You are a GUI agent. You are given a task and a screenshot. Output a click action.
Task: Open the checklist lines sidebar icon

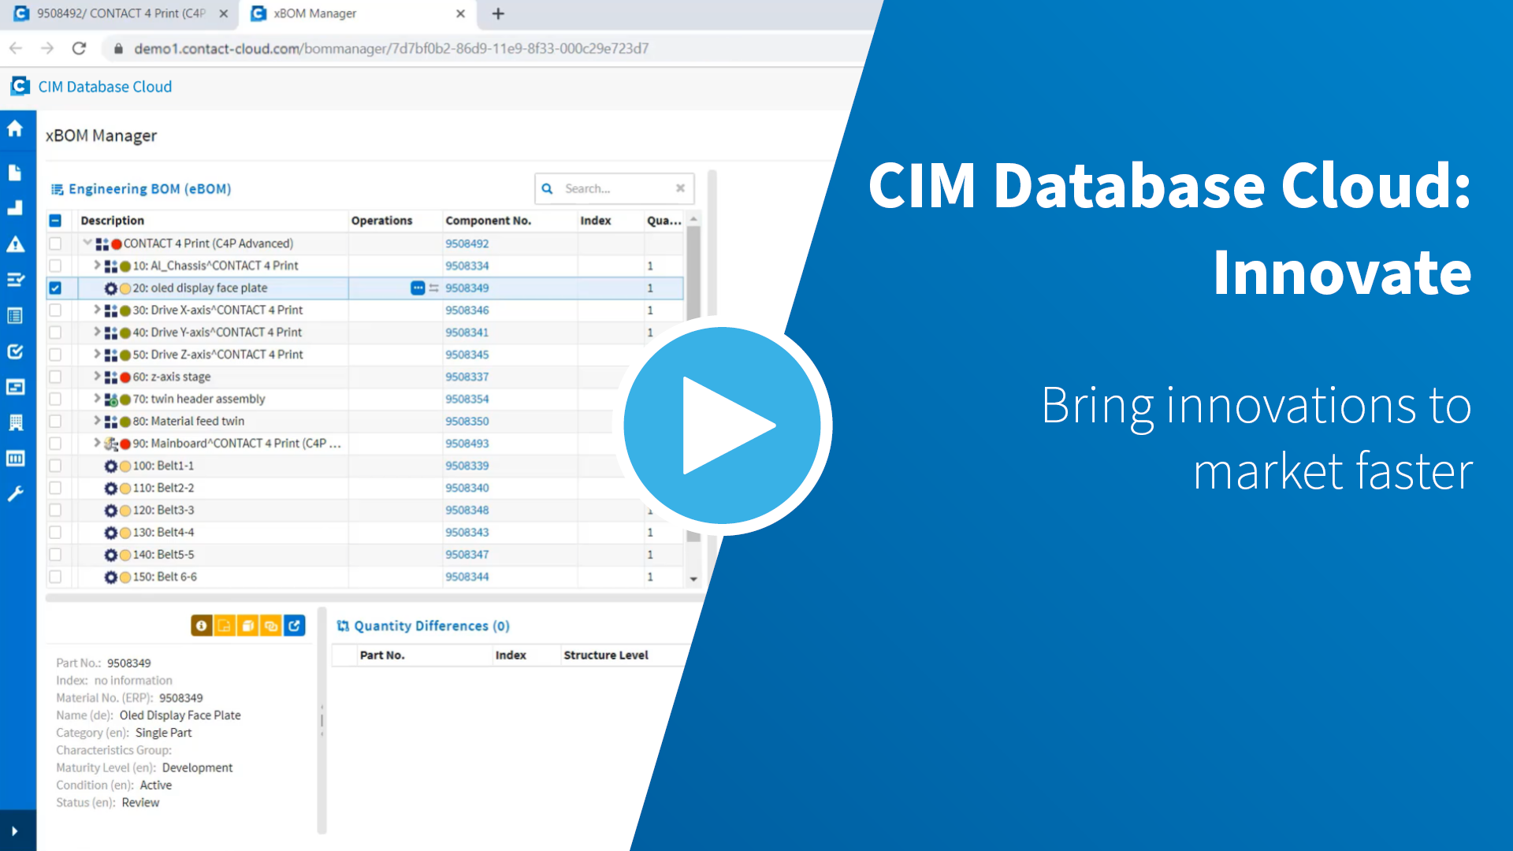click(15, 280)
